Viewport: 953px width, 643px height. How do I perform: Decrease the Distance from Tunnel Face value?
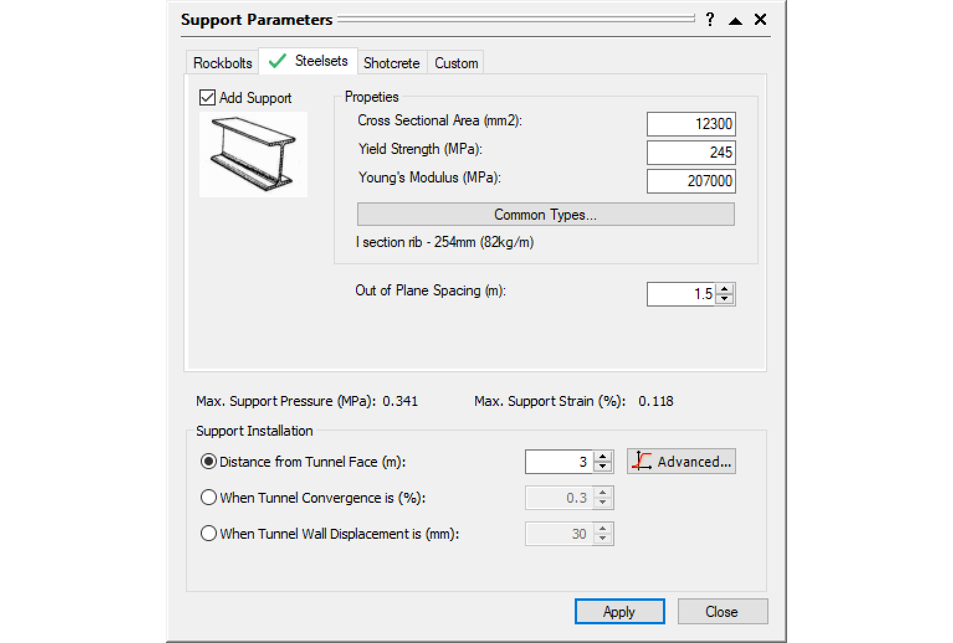pyautogui.click(x=603, y=466)
